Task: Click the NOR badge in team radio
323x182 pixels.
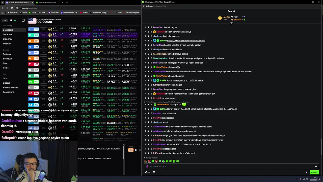Action: click(131, 150)
